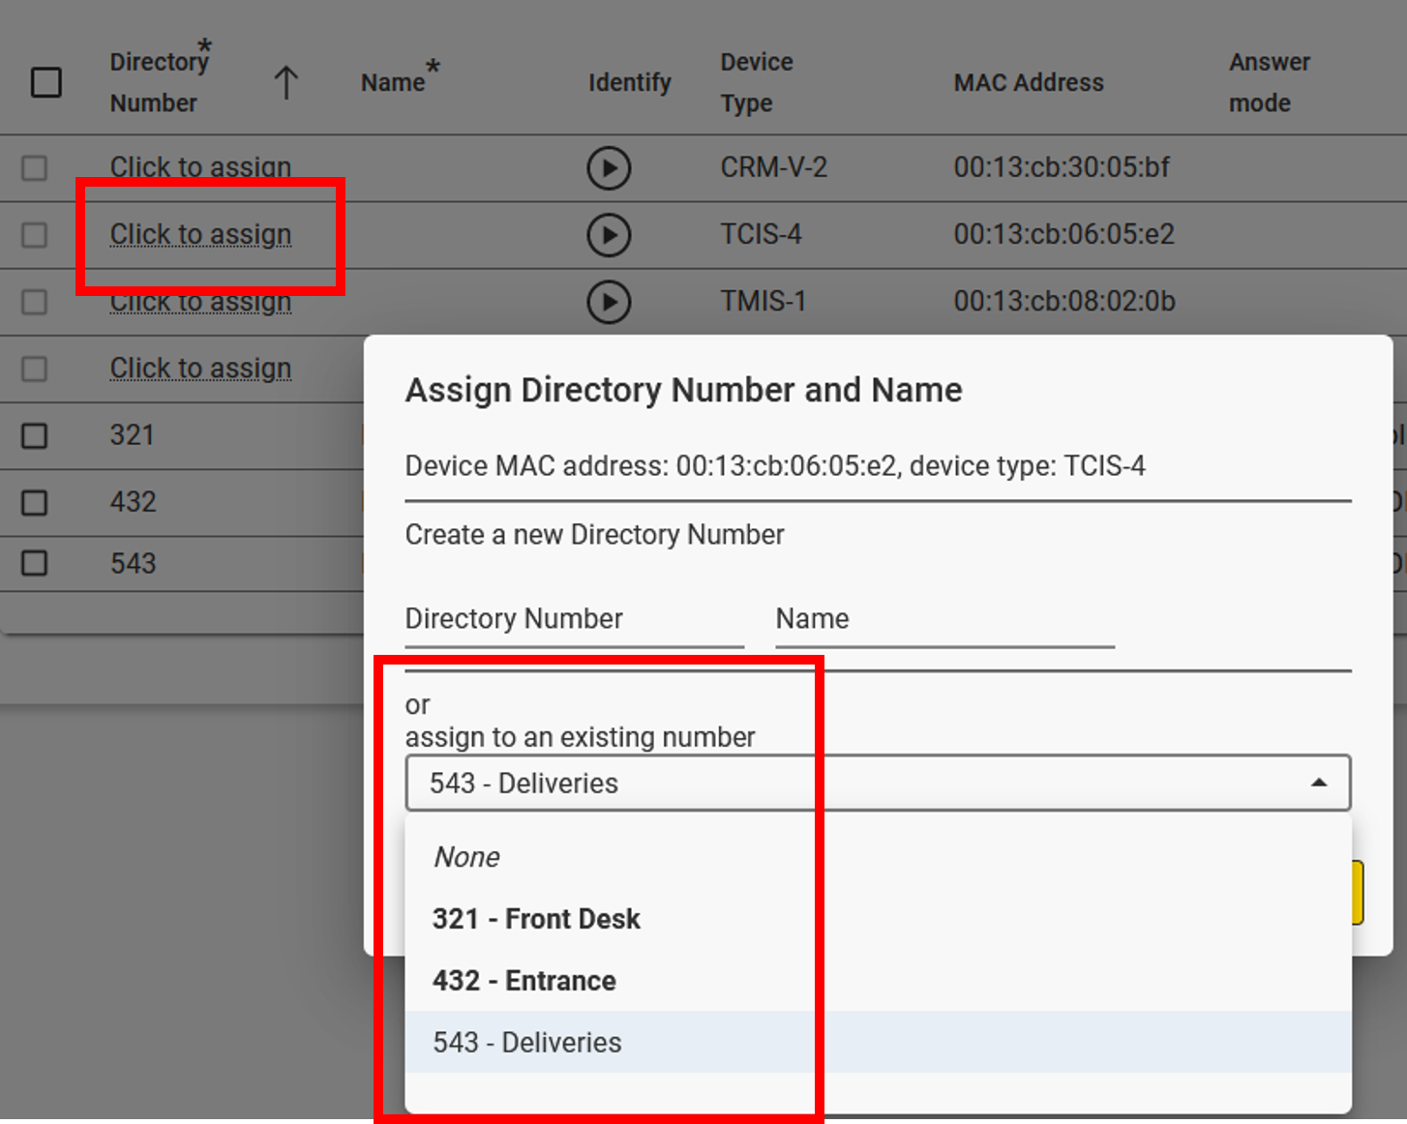Click Identify play icon for TMIS-1 device
Image resolution: width=1407 pixels, height=1124 pixels.
pyautogui.click(x=609, y=302)
